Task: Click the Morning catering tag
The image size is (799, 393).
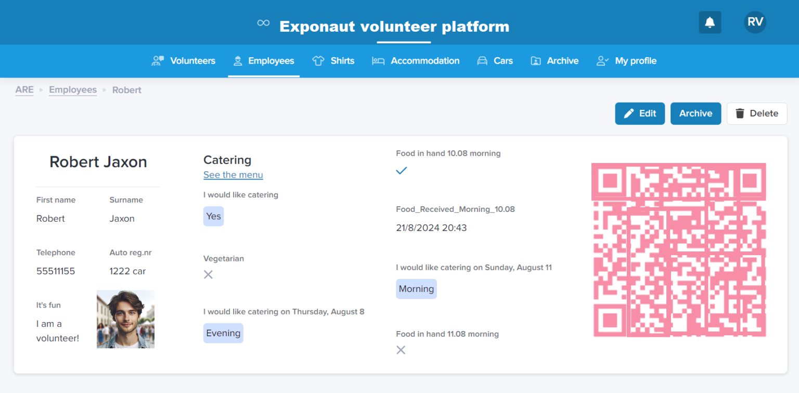Action: point(416,289)
